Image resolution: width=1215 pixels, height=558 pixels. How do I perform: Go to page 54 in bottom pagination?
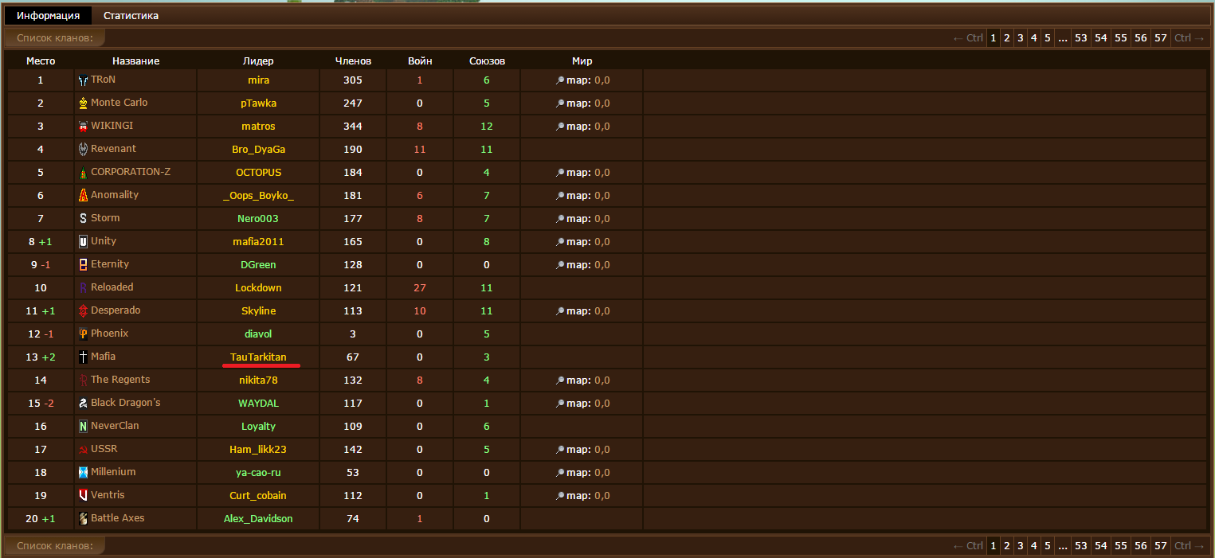click(1100, 546)
